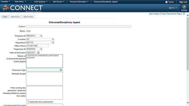Expand the Self Service breadcrumb menu
Screen dimensions: 189x106
click(58, 2)
